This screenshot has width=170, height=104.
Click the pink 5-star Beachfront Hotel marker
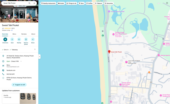[126, 62]
